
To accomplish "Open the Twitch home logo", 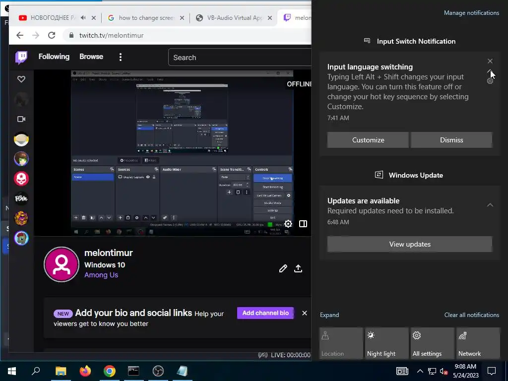I will coord(21,58).
